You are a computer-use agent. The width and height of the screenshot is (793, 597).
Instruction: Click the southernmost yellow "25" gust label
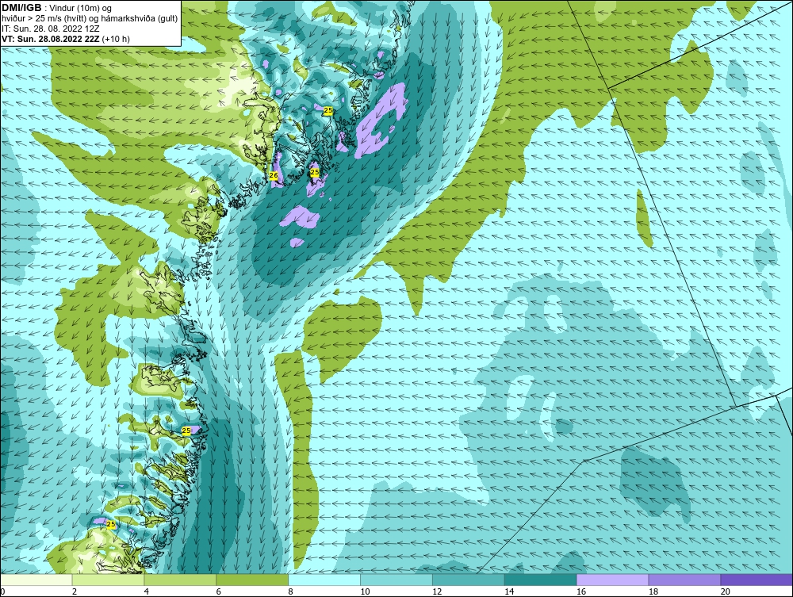[111, 525]
